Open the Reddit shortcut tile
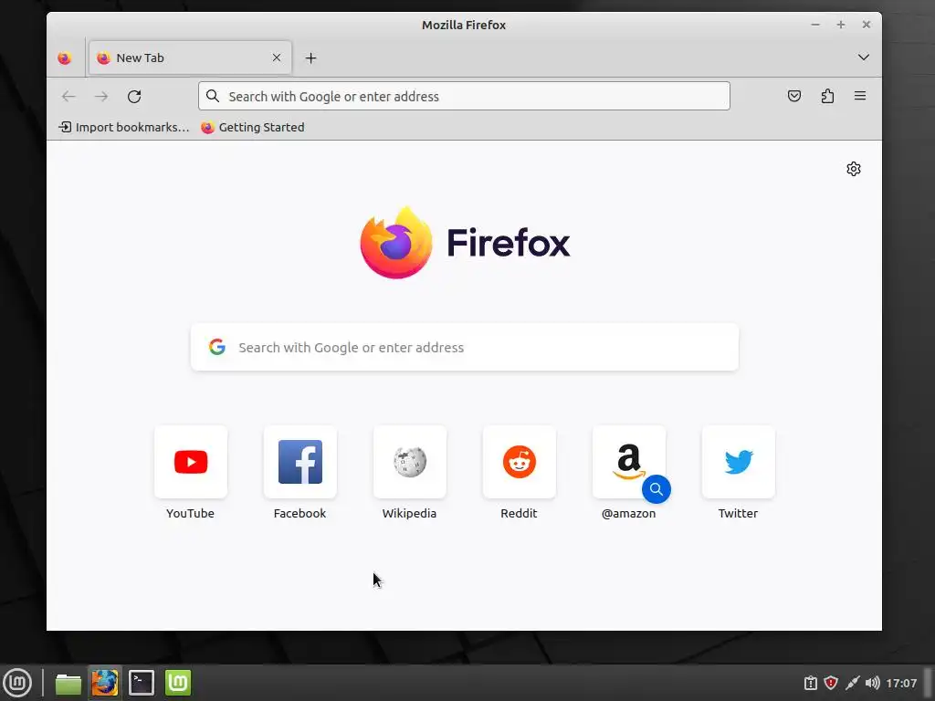This screenshot has height=701, width=935. point(520,462)
